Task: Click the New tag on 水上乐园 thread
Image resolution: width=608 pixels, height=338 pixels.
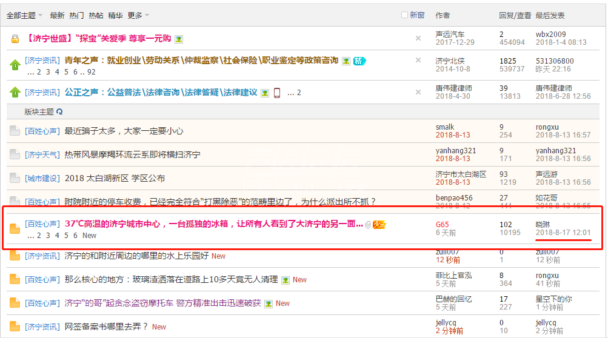Action: click(x=218, y=256)
